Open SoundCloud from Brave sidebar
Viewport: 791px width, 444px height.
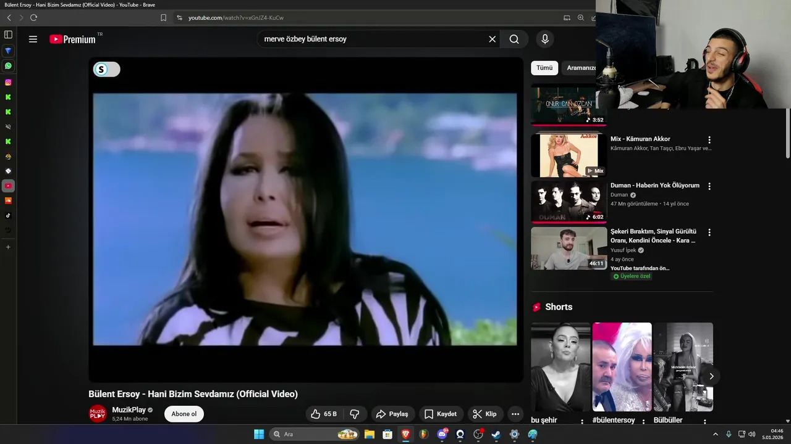click(8, 200)
